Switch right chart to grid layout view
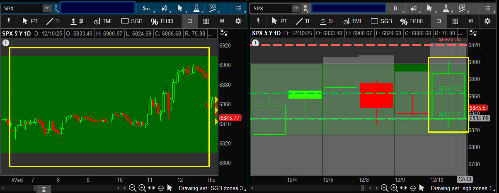Viewport: 499px width, 193px height. pos(455,21)
